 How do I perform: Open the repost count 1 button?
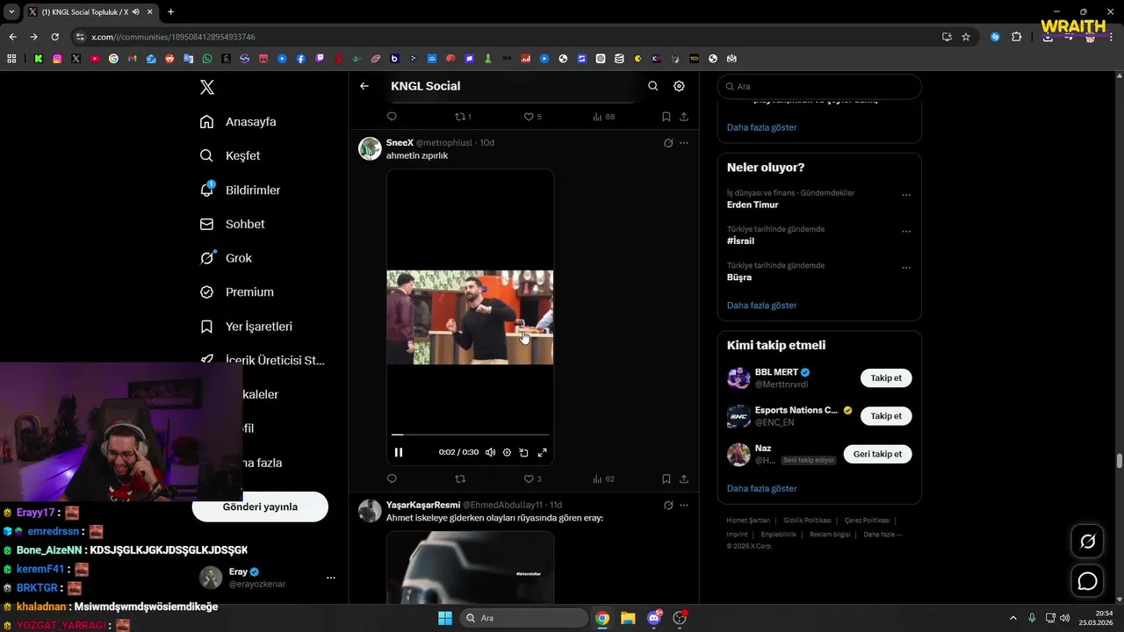click(463, 116)
